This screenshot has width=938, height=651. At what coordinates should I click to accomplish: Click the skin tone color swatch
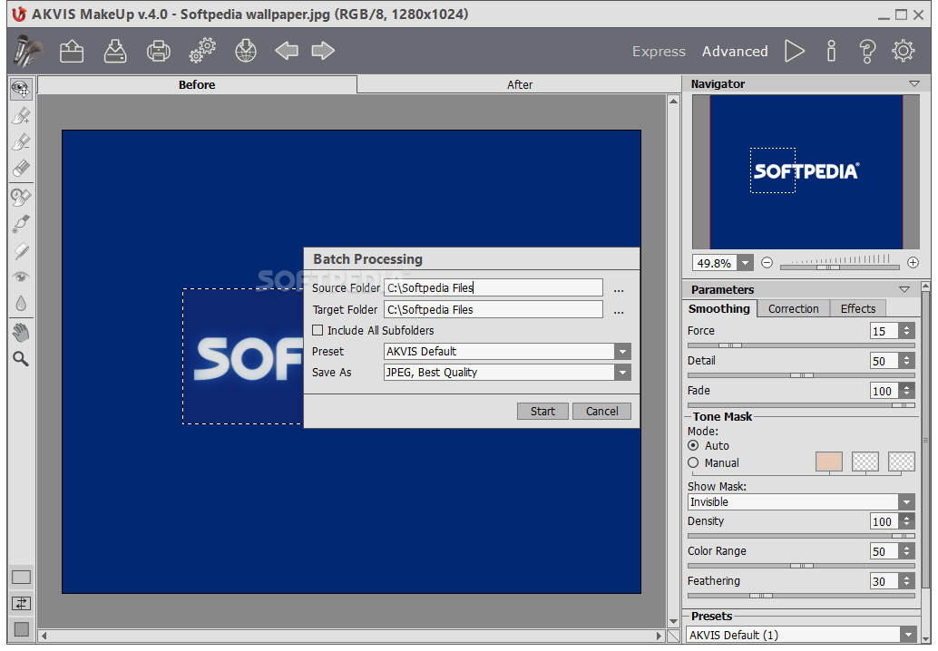[828, 462]
